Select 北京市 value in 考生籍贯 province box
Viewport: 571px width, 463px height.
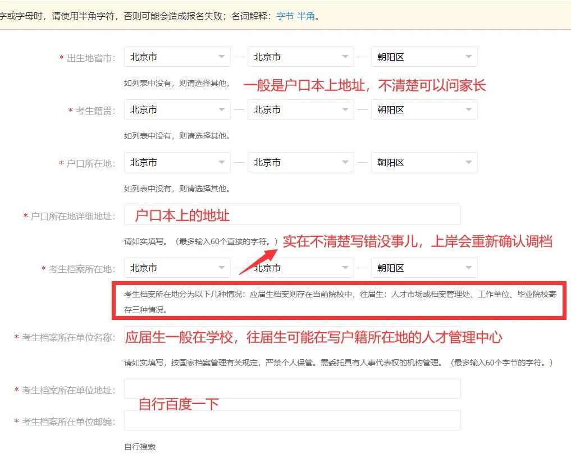(x=168, y=109)
